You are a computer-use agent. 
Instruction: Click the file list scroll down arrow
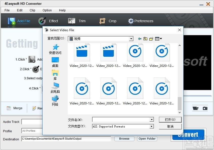[180, 113]
